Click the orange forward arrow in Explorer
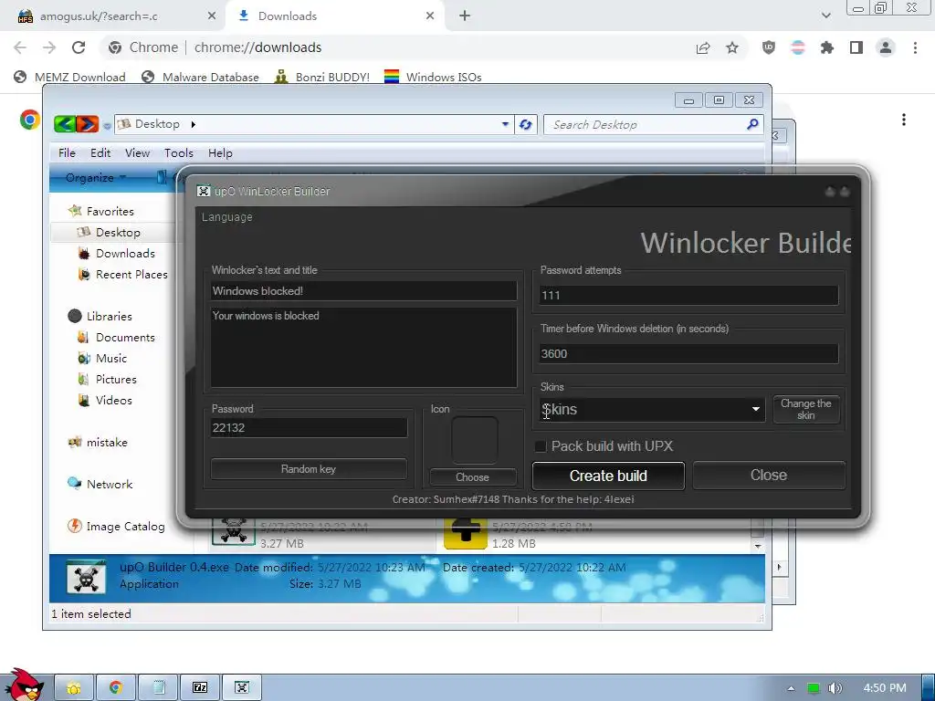This screenshot has width=935, height=701. [x=87, y=124]
